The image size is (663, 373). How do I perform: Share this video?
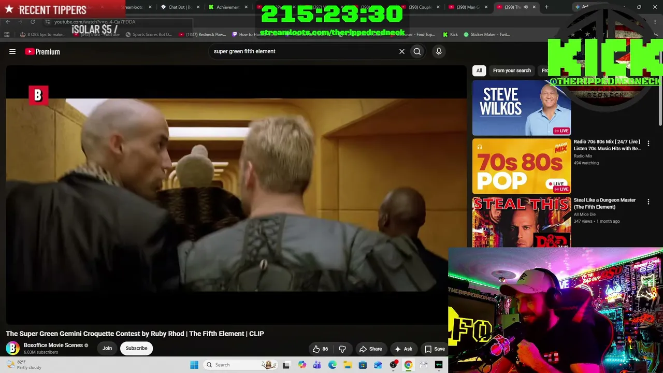[371, 349]
